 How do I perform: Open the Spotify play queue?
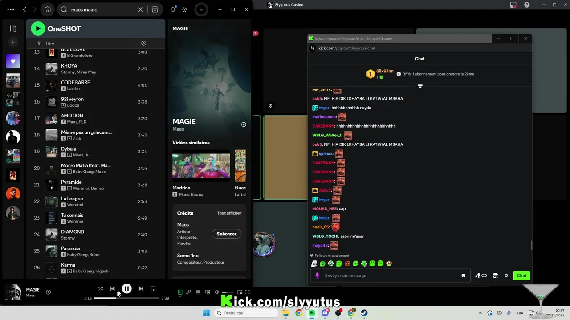click(198, 292)
